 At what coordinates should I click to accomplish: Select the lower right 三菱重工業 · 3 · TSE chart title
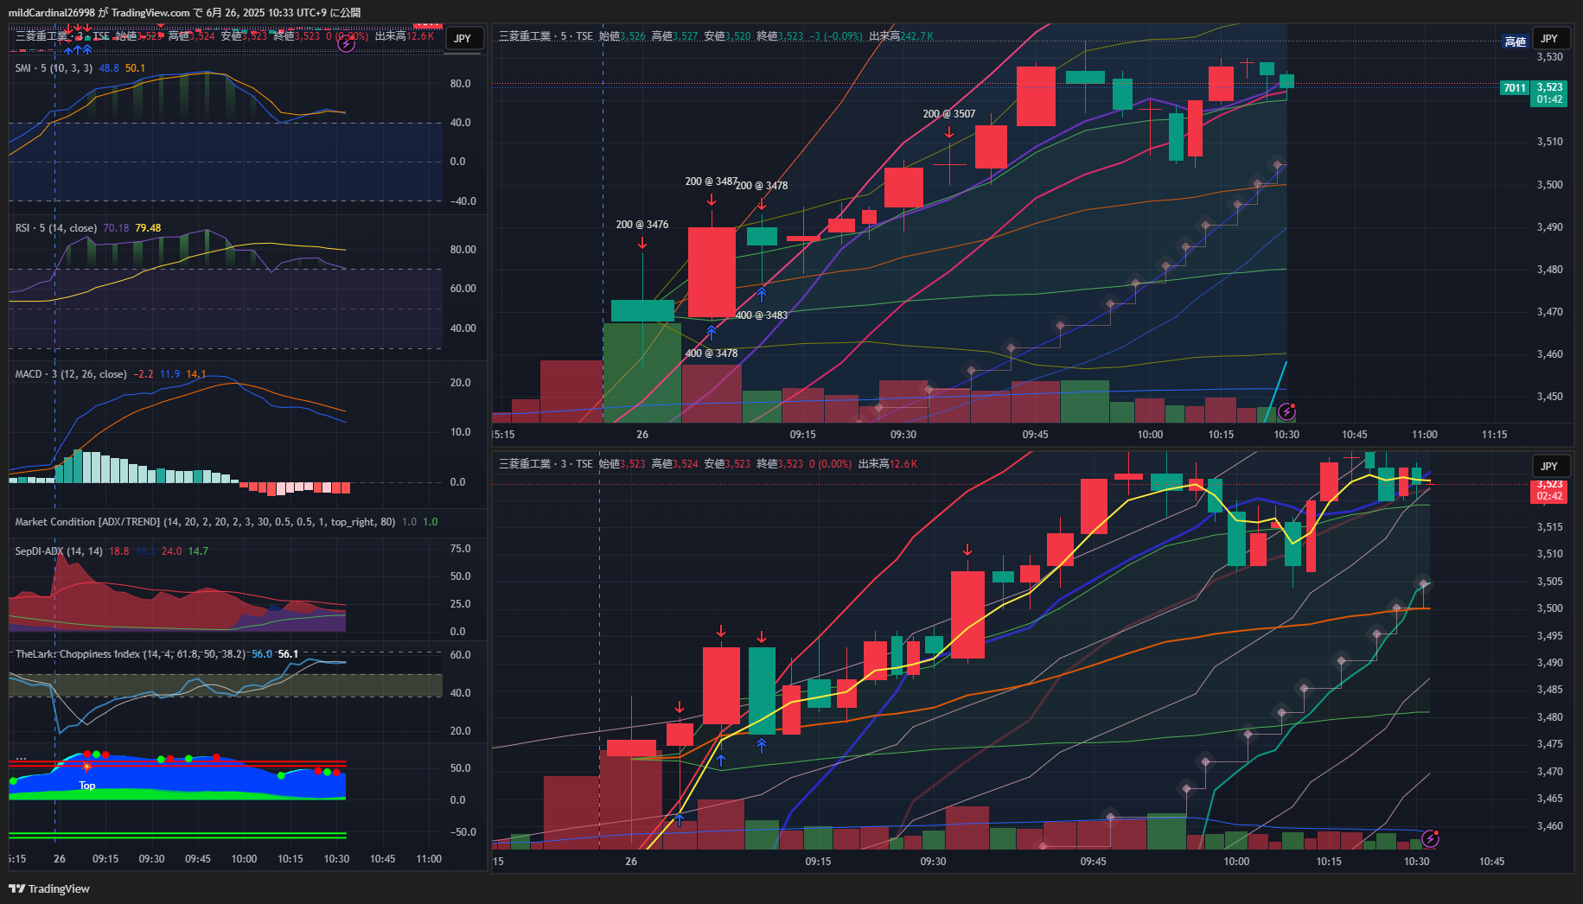point(546,464)
